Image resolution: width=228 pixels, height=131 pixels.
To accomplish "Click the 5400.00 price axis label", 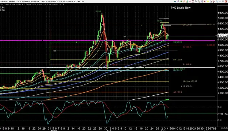I will [x=223, y=24].
